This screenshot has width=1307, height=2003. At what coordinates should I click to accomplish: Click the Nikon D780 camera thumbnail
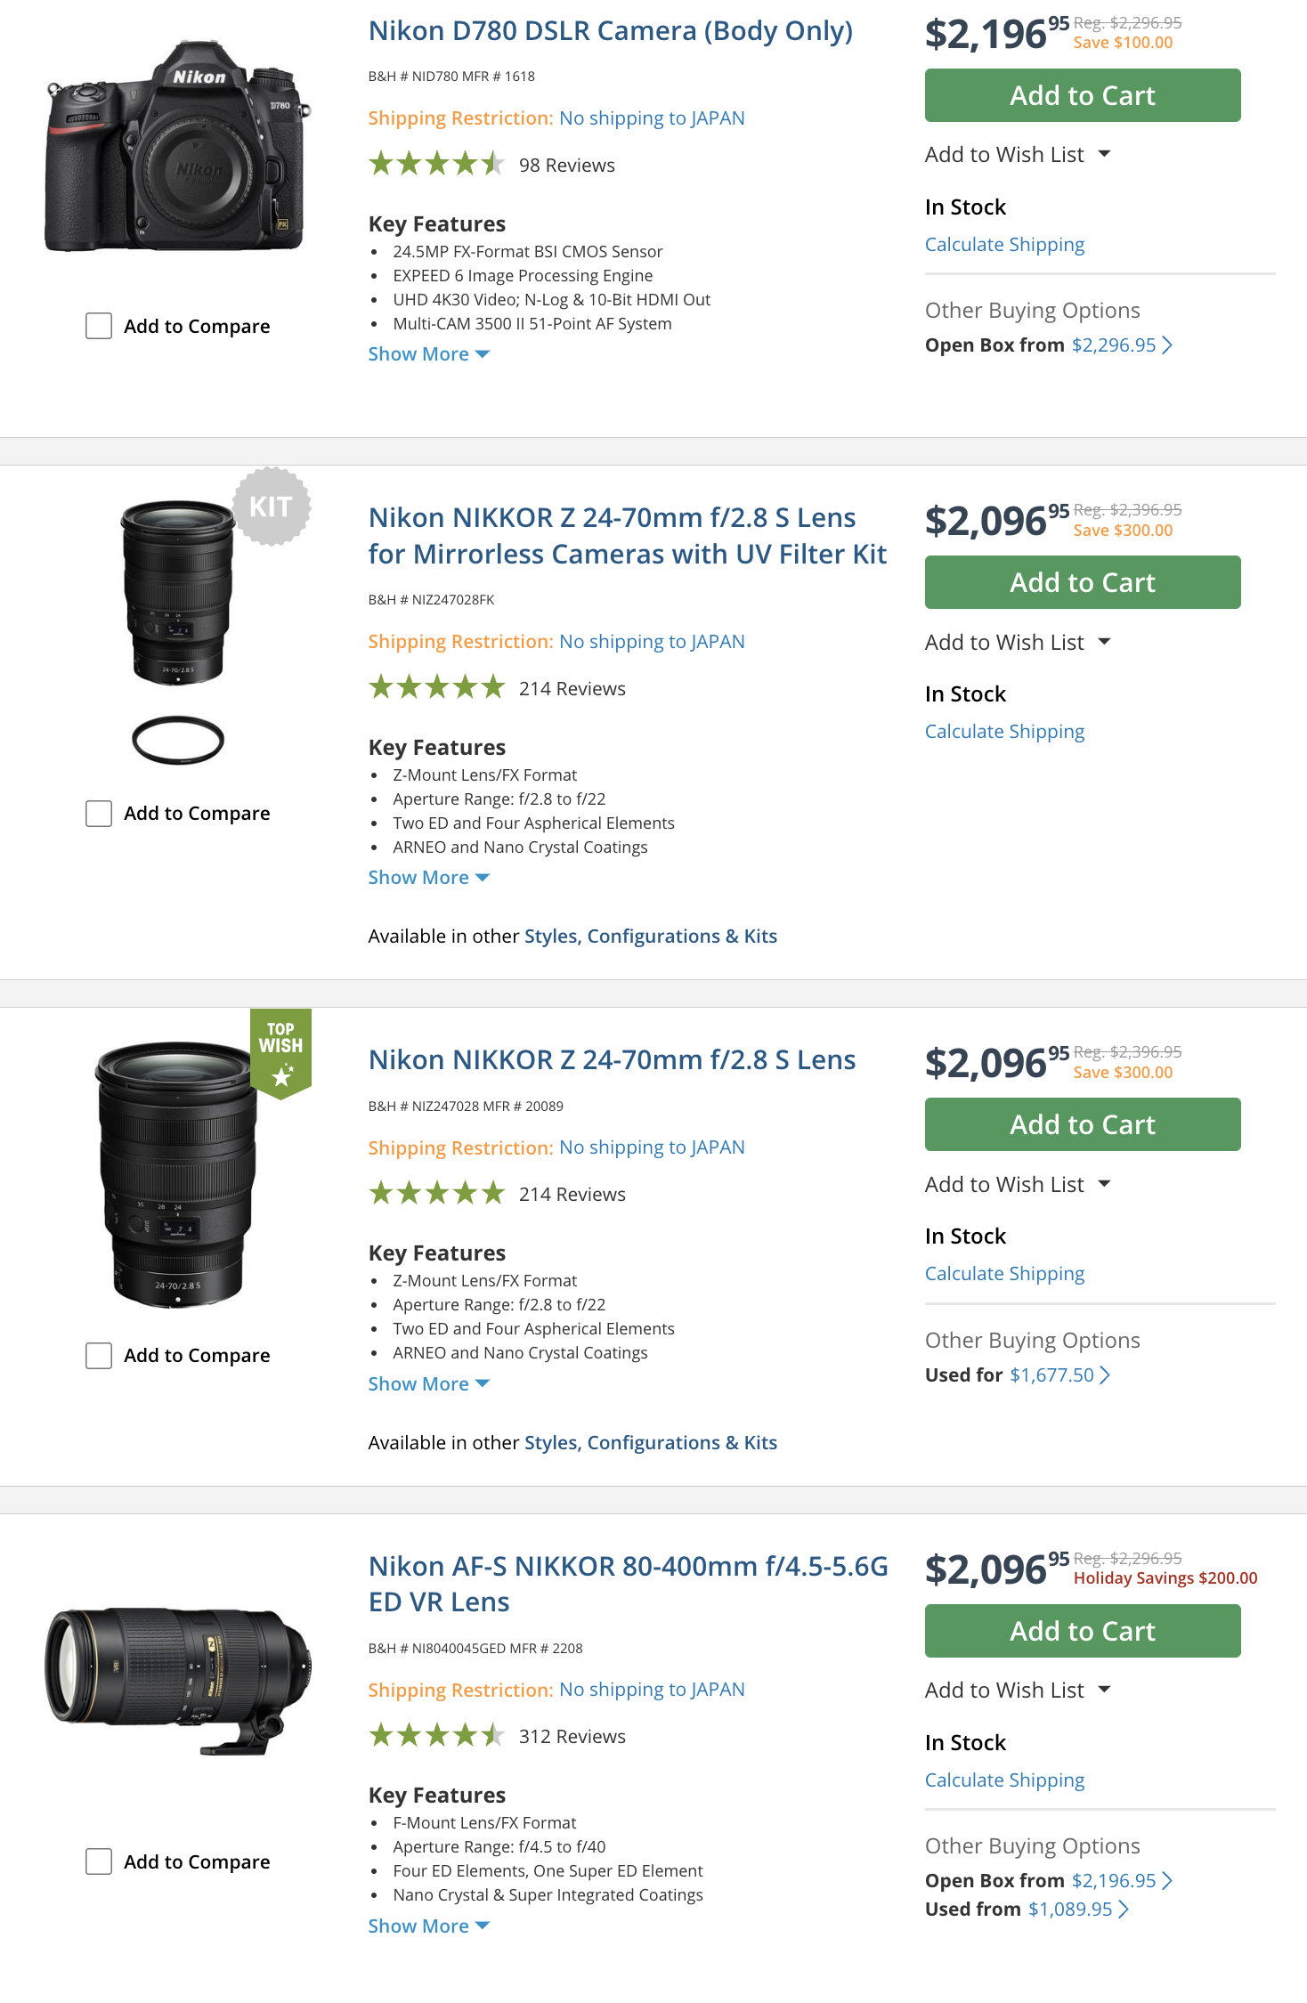click(177, 150)
